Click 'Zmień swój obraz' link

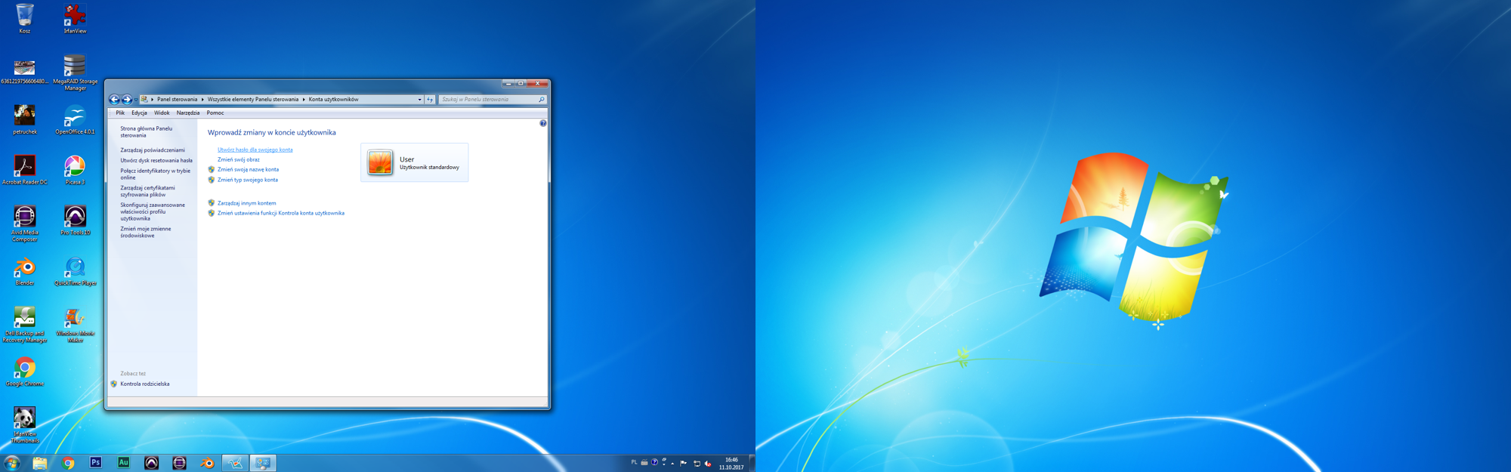(239, 160)
